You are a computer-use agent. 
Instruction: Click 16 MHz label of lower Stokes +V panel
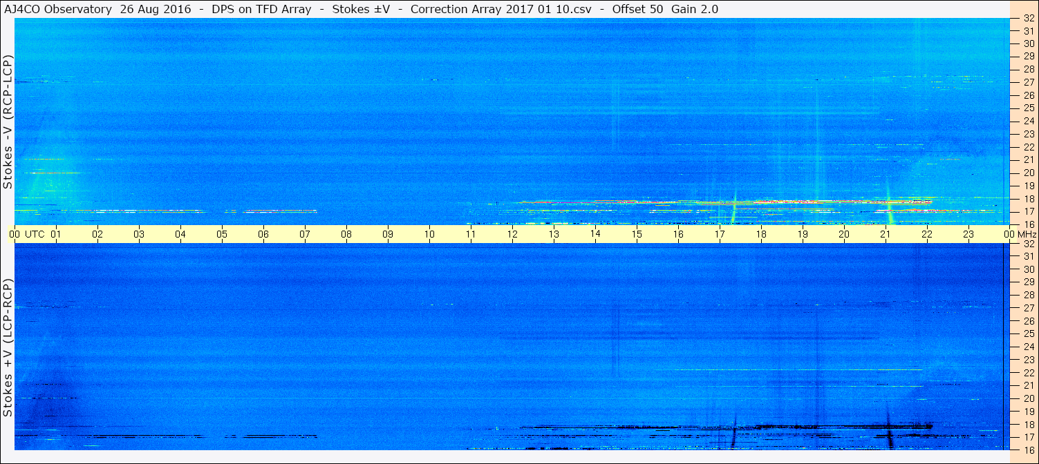(1029, 450)
